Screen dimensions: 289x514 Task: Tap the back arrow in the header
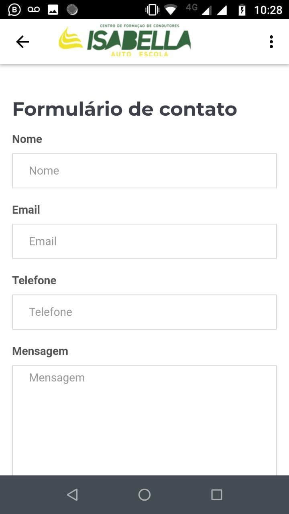(22, 42)
